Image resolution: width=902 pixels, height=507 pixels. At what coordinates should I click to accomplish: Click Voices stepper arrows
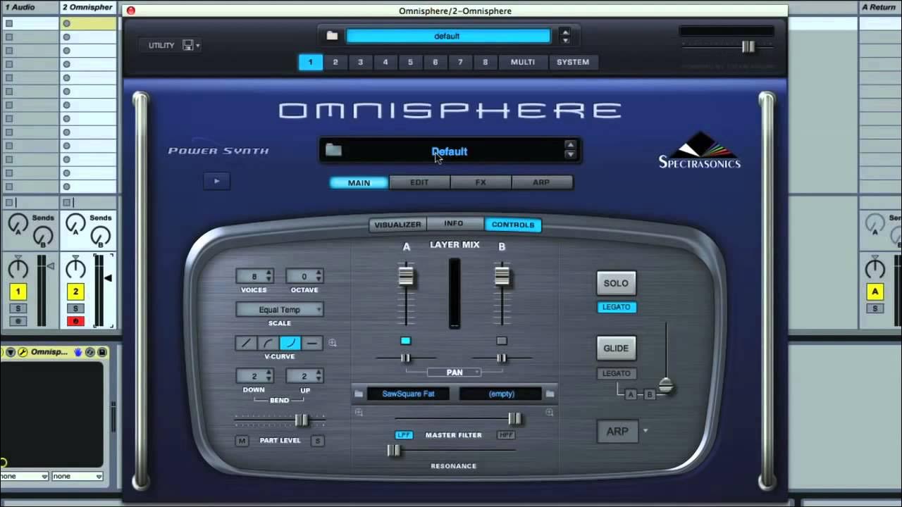[x=268, y=277]
